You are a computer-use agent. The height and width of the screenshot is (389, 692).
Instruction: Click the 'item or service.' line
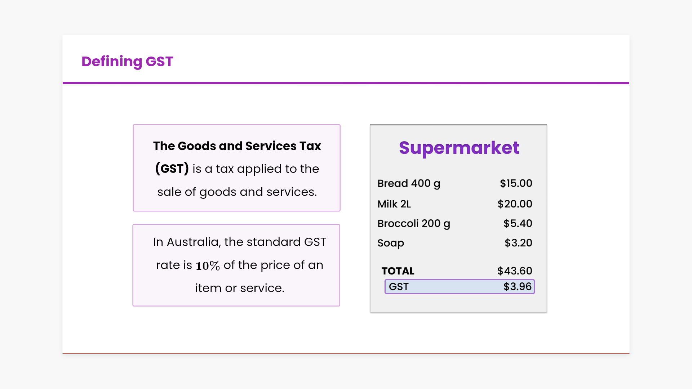pyautogui.click(x=240, y=288)
